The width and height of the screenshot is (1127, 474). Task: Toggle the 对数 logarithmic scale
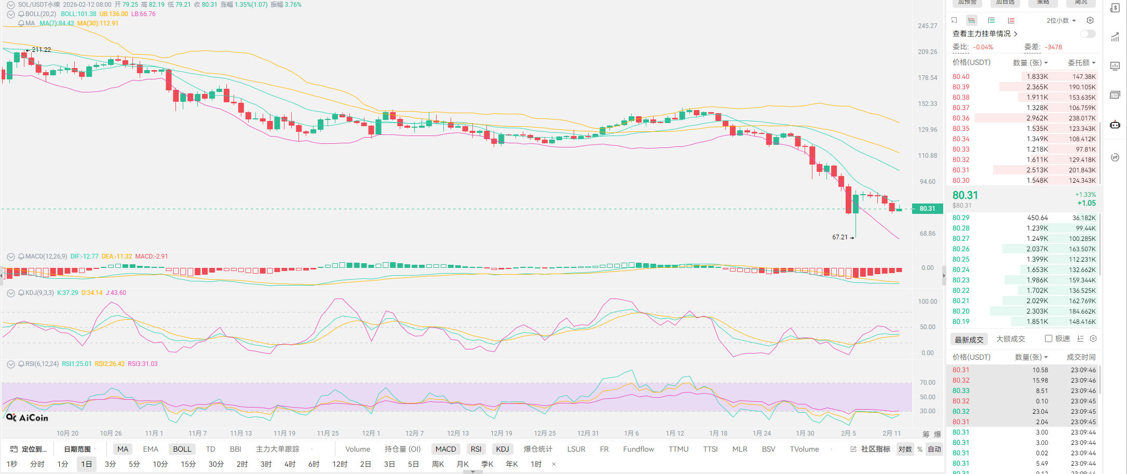click(905, 449)
